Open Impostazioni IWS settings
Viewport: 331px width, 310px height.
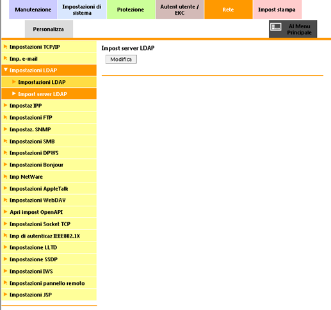49,272
